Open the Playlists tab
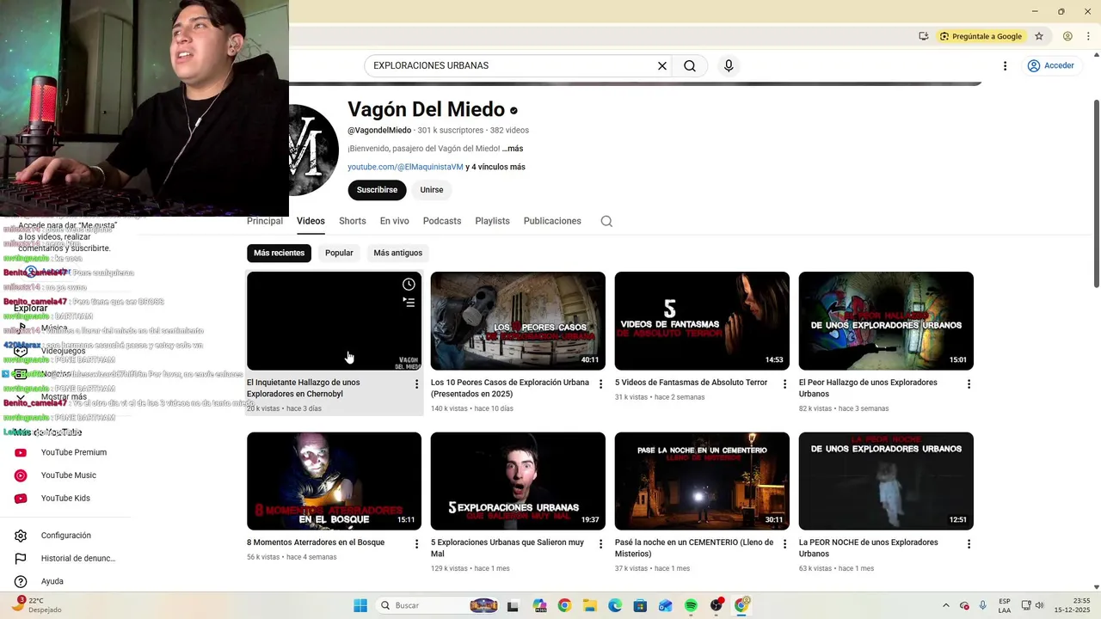 (492, 221)
